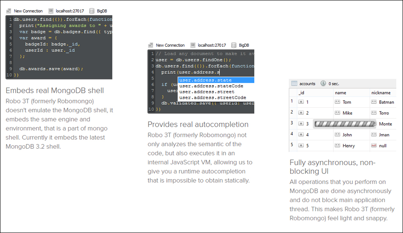Select user.address.stateCode autocomplete suggestion
Screen dimensions: 403x233
click(x=216, y=86)
